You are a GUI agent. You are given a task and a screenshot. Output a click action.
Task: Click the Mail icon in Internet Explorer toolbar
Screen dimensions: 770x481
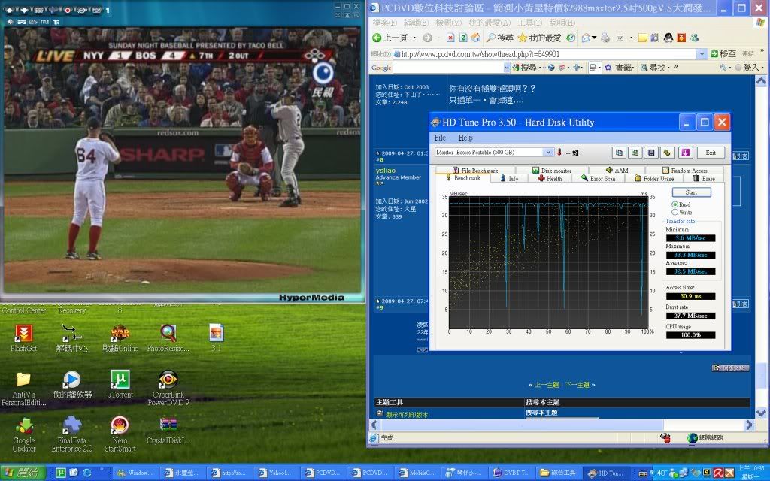click(586, 38)
